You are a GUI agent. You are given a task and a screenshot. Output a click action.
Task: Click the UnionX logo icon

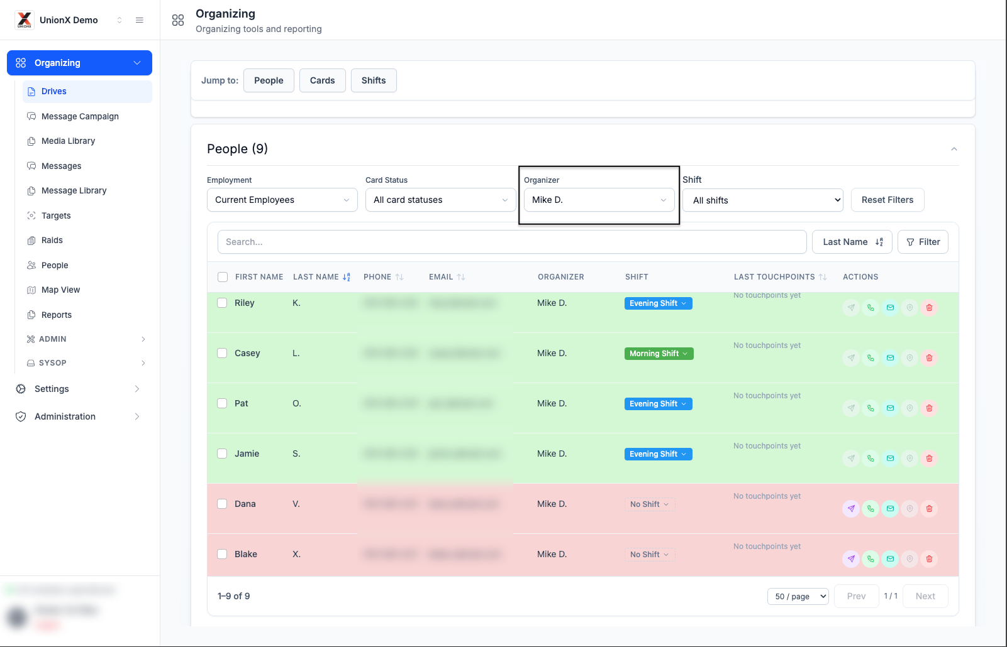[24, 20]
